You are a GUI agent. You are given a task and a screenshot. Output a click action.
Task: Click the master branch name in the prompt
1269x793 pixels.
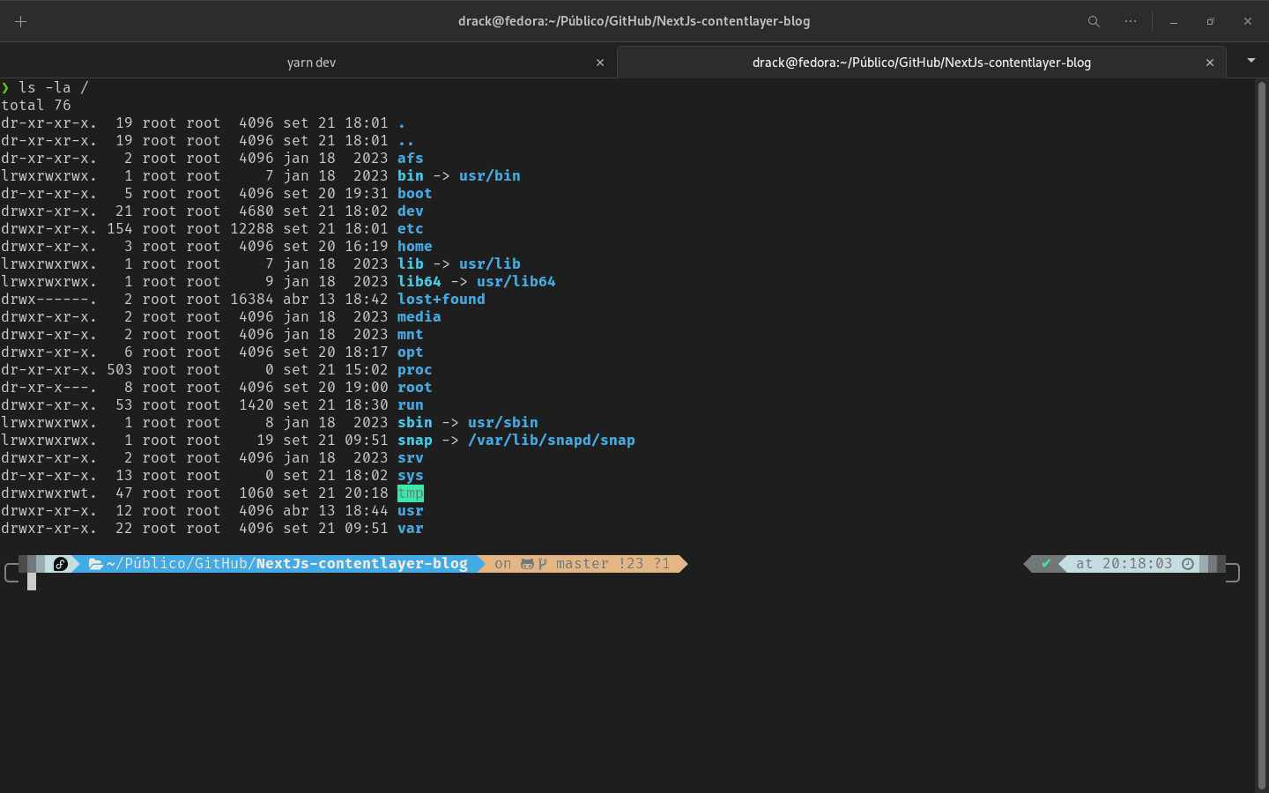[x=582, y=564]
